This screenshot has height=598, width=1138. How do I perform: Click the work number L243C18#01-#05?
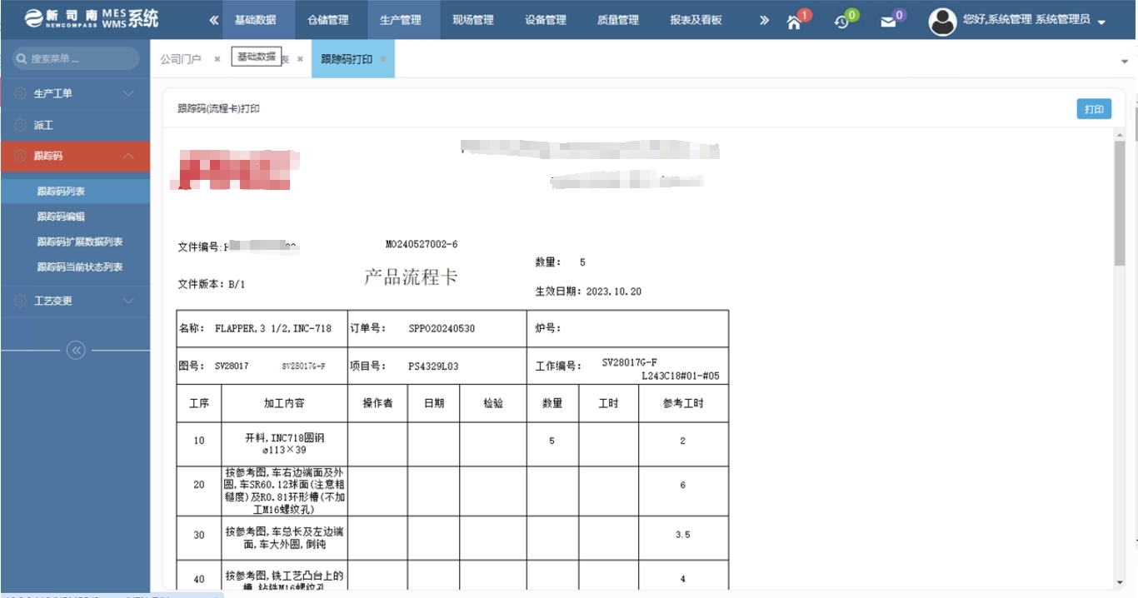point(680,376)
